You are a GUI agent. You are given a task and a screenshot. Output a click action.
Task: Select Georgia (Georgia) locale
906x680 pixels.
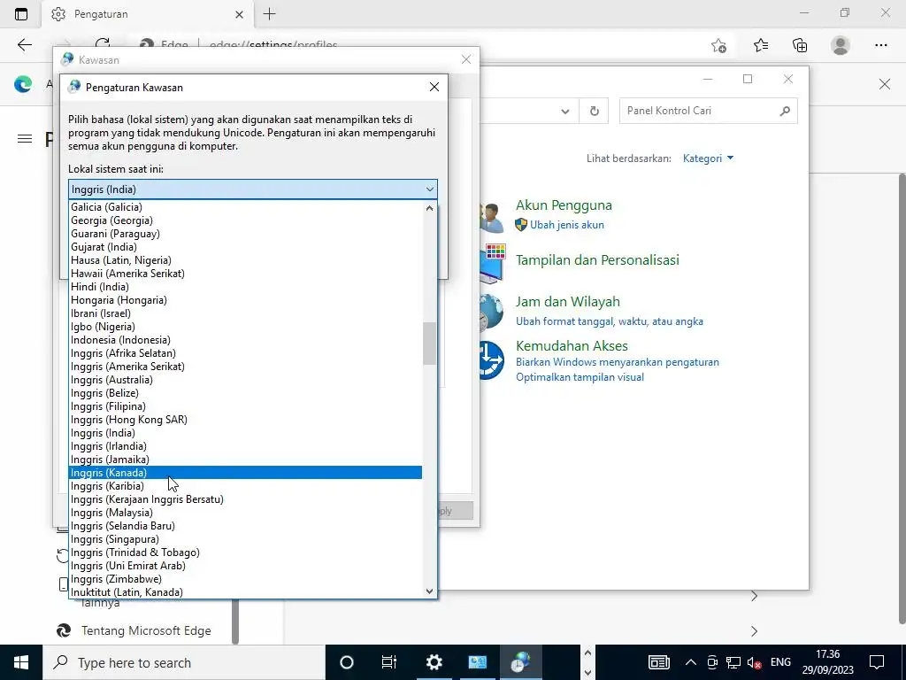pos(245,220)
